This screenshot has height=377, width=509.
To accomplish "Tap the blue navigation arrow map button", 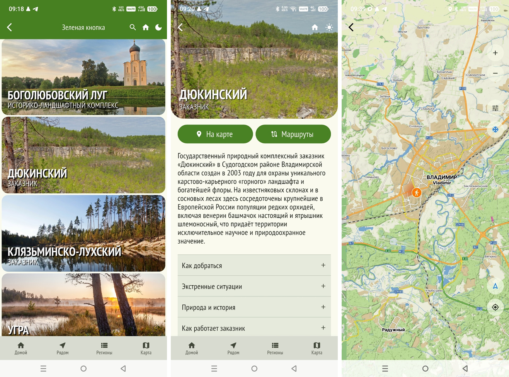I will tap(495, 286).
